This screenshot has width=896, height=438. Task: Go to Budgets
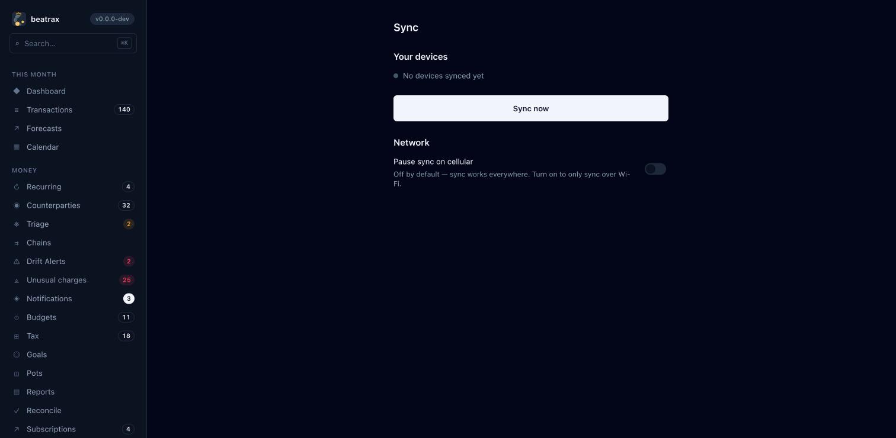coord(73,317)
